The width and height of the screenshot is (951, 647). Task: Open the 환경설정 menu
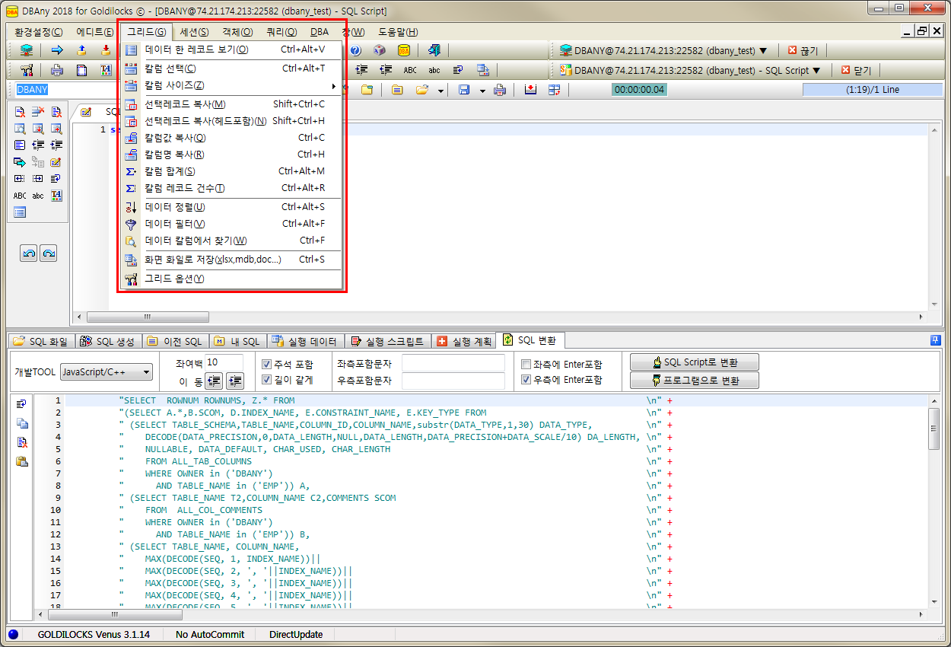(39, 32)
